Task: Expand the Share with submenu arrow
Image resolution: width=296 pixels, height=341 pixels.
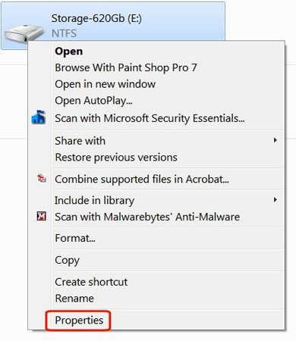Action: point(276,140)
